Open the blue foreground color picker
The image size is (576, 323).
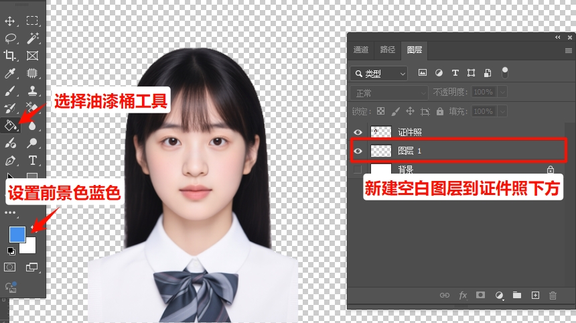17,235
